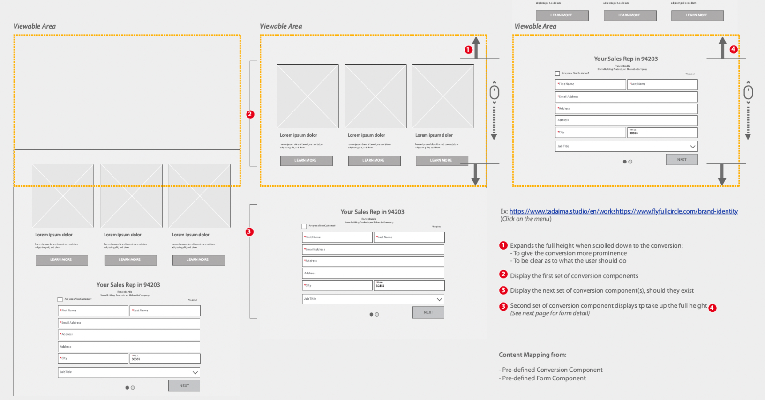Click second LEARN MORE button in middle wireframe

pyautogui.click(x=374, y=161)
